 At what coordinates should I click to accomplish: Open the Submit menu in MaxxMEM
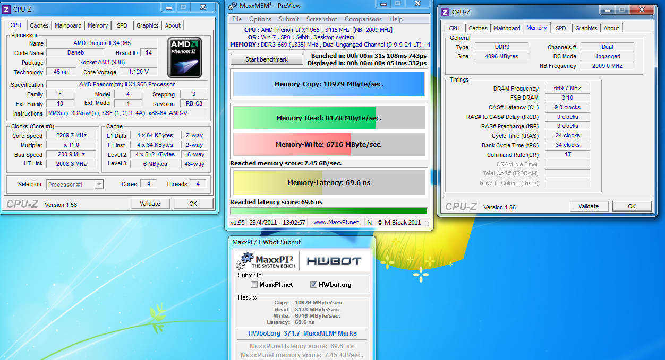tap(289, 19)
